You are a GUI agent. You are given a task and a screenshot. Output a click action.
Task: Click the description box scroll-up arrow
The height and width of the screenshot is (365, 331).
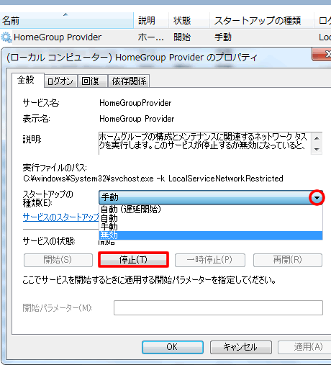coord(317,138)
